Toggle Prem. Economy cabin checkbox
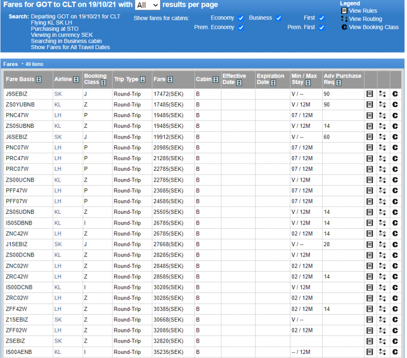The width and height of the screenshot is (407, 358). 241,28
